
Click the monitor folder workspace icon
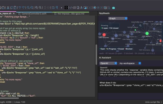85,8
